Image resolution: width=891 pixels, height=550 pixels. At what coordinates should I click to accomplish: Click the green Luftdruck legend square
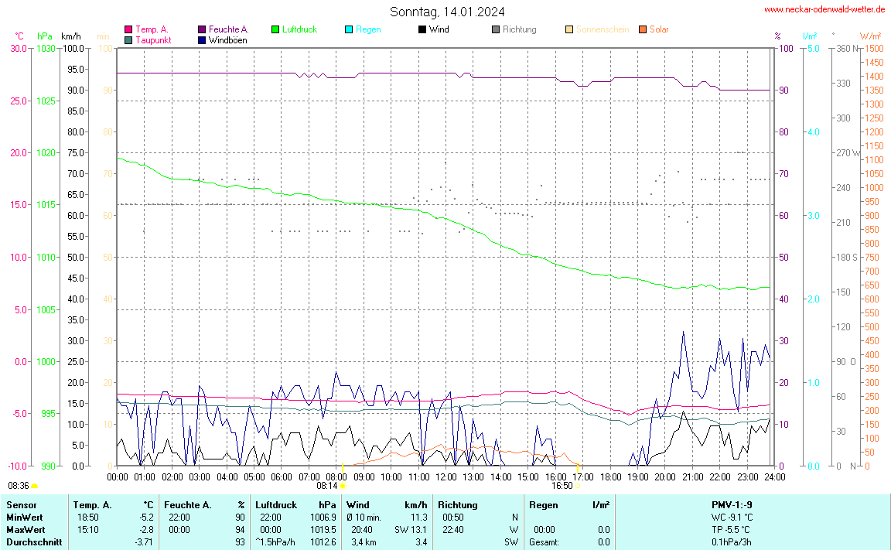point(275,29)
